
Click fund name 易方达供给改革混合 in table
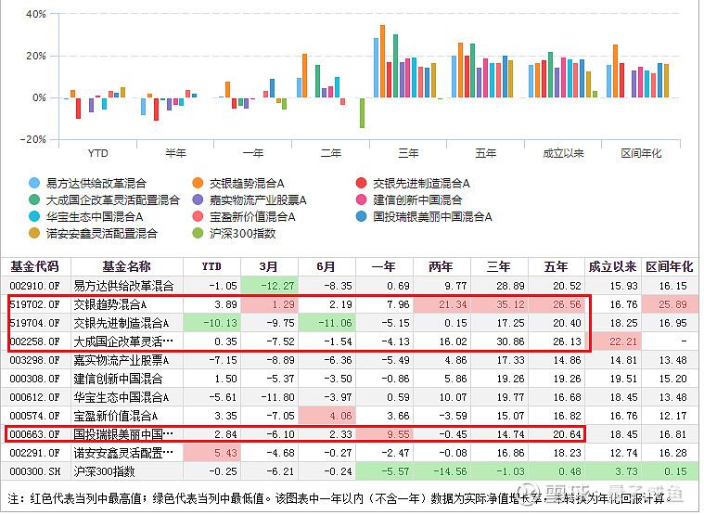click(123, 286)
